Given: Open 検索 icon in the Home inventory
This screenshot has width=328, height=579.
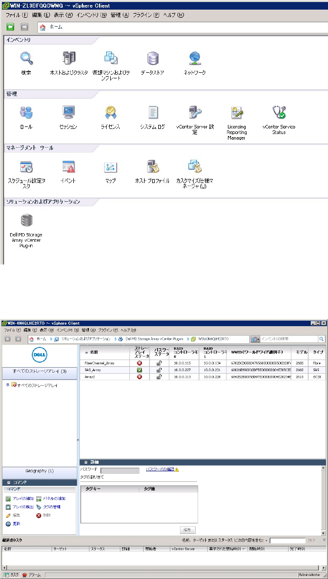Looking at the screenshot, I should [x=26, y=58].
